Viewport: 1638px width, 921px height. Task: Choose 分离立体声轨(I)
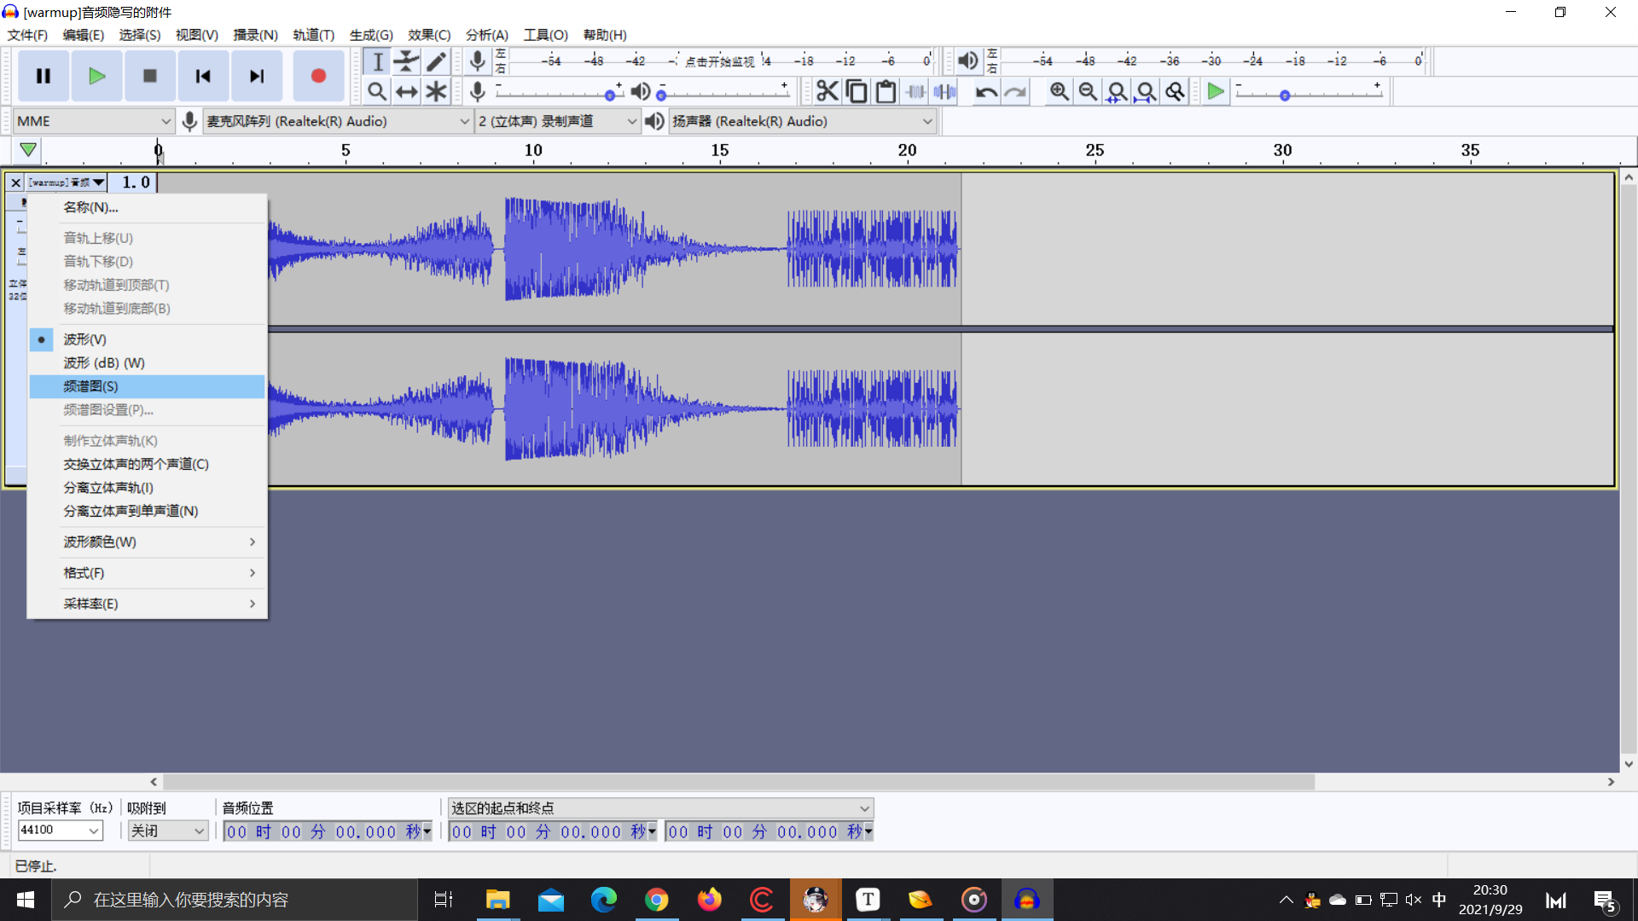coord(147,488)
